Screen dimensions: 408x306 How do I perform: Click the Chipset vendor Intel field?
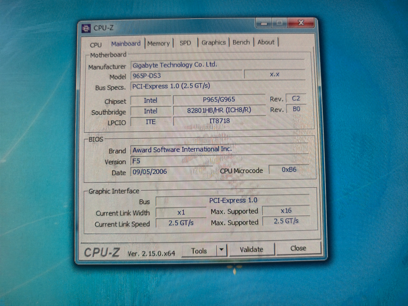(x=151, y=100)
